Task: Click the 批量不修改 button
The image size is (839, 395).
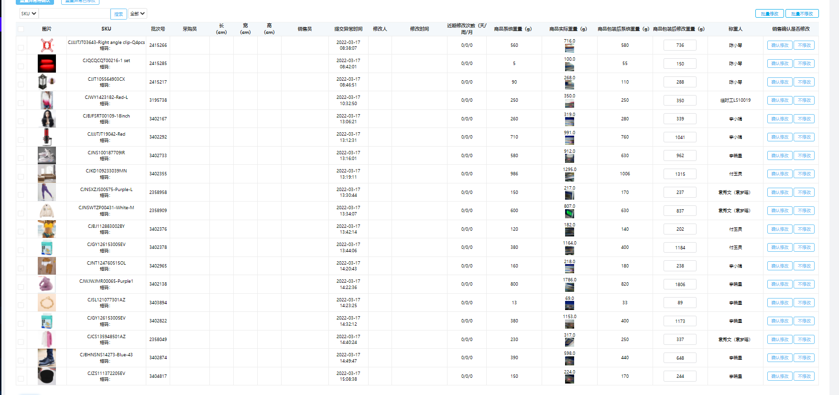Action: (x=802, y=14)
